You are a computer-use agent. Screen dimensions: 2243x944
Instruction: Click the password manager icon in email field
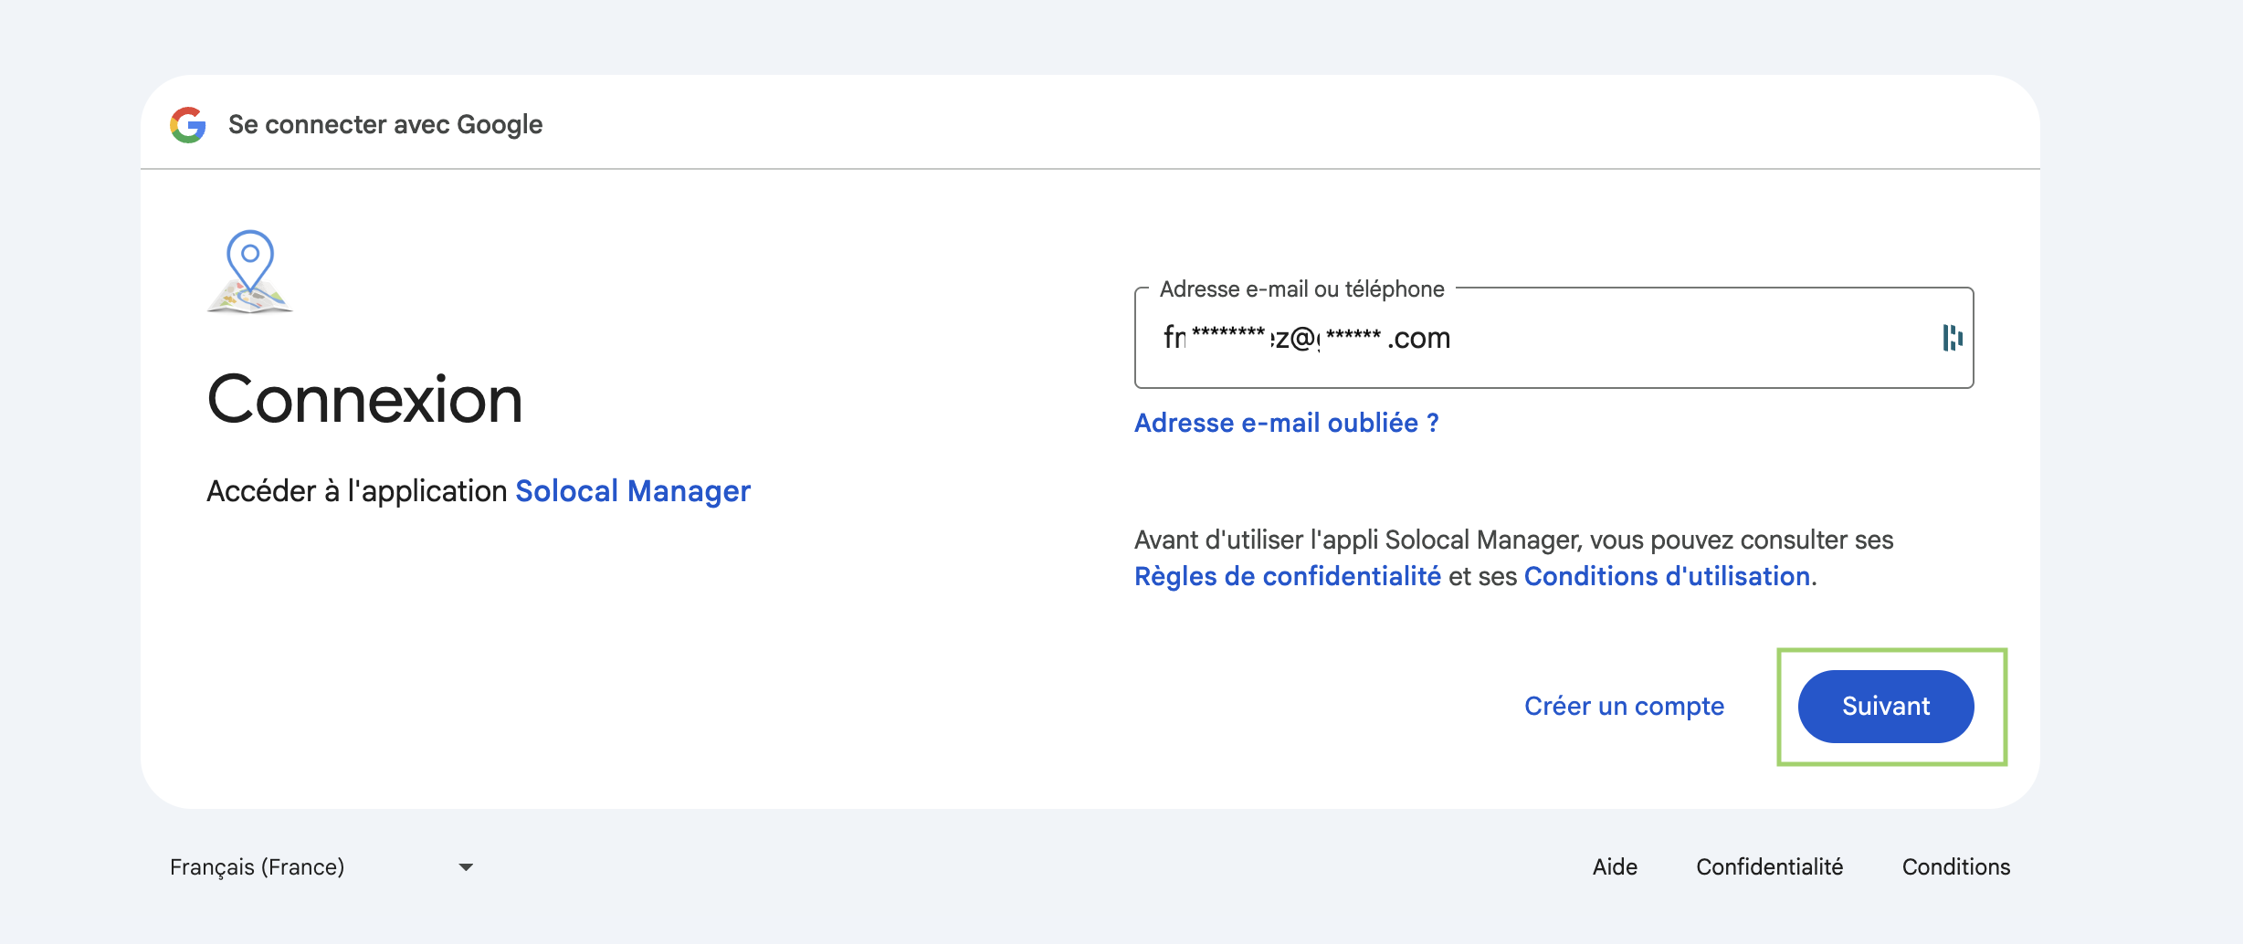(1952, 338)
